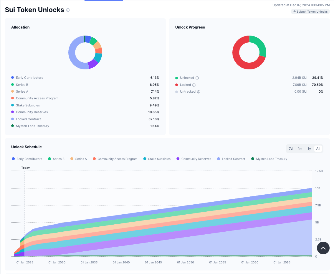Open the info icon beside Sui Token Unlocks
The height and width of the screenshot is (274, 334).
68,10
